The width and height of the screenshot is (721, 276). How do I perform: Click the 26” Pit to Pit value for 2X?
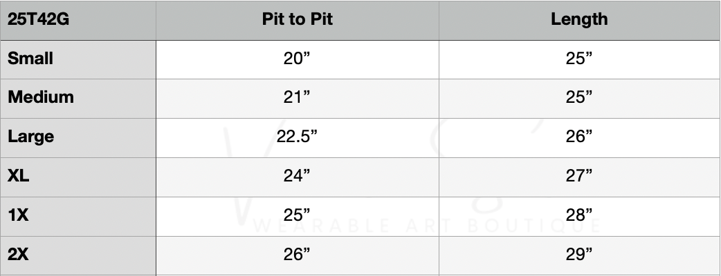tap(297, 255)
